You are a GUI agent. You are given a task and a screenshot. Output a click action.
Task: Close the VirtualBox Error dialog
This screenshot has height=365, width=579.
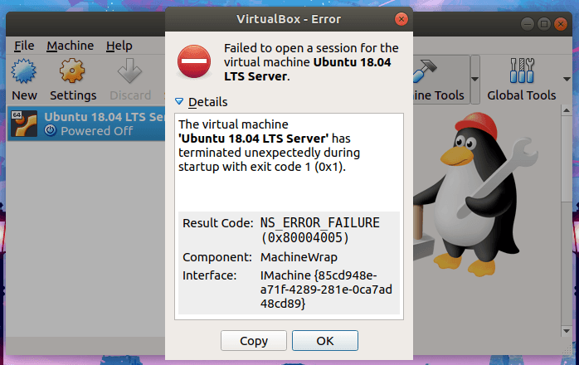pos(401,17)
